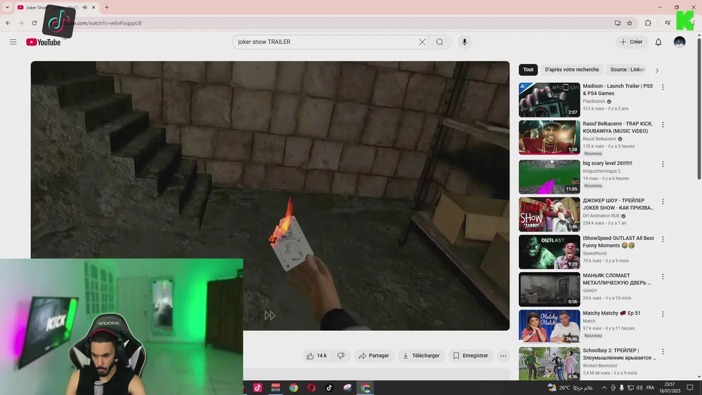
Task: Click the Partager button
Action: coord(373,356)
